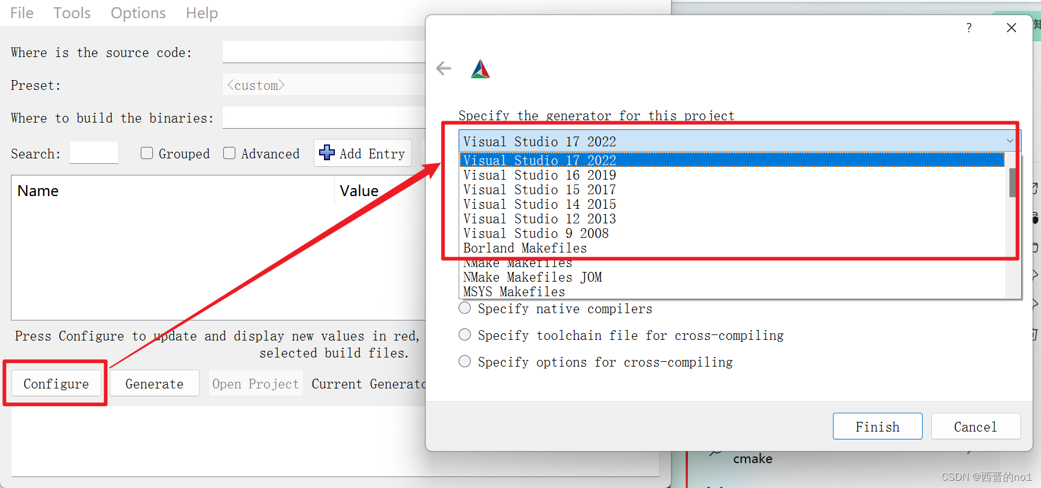Viewport: 1041px width, 488px height.
Task: Open the Options menu
Action: 138,13
